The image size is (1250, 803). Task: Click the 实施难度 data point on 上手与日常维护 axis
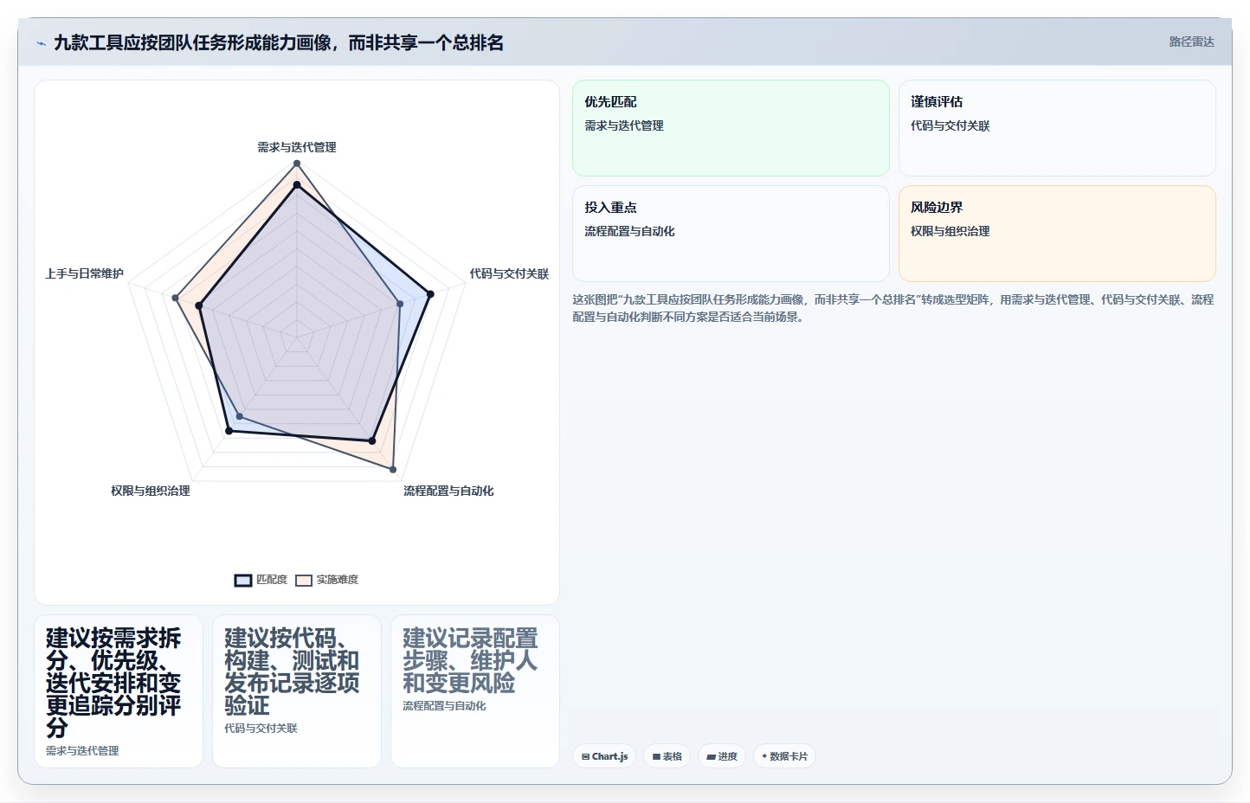[x=176, y=298]
